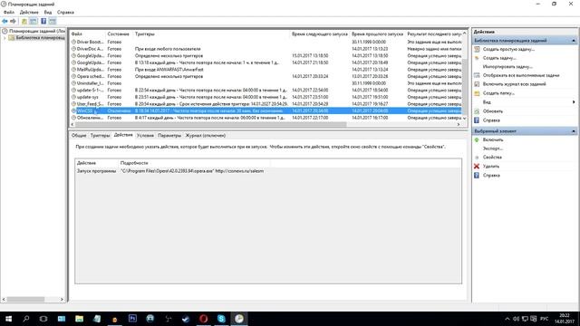
Task: Switch to the Действия tab
Action: (123, 135)
